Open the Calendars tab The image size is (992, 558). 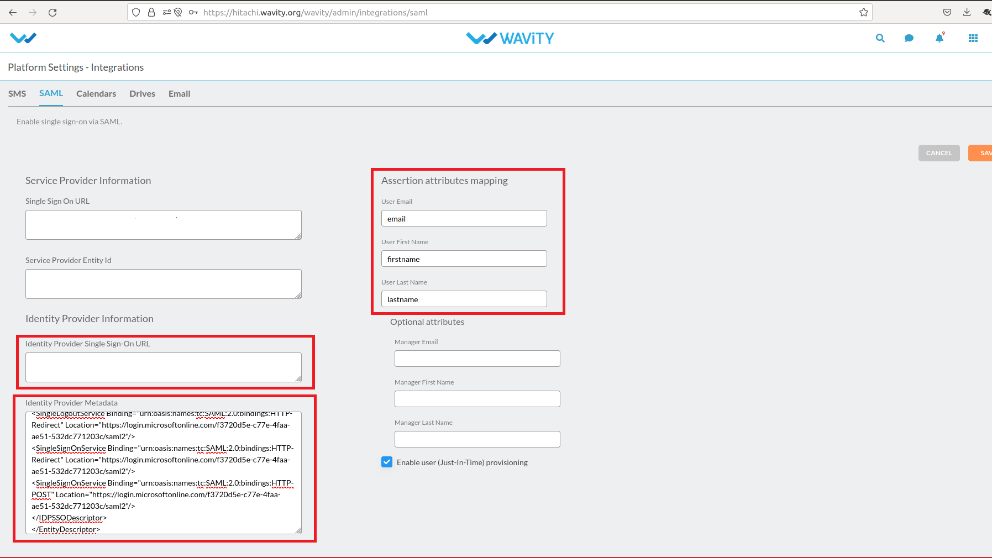pos(96,94)
